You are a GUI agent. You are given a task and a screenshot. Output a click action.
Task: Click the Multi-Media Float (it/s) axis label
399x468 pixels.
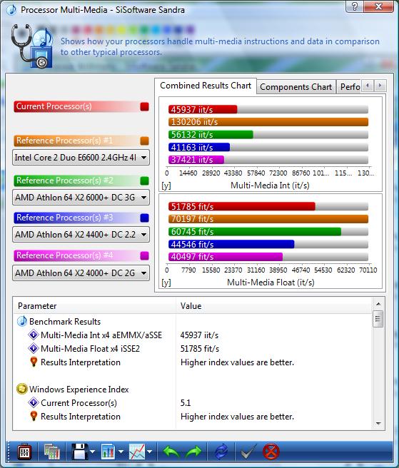[x=271, y=283]
